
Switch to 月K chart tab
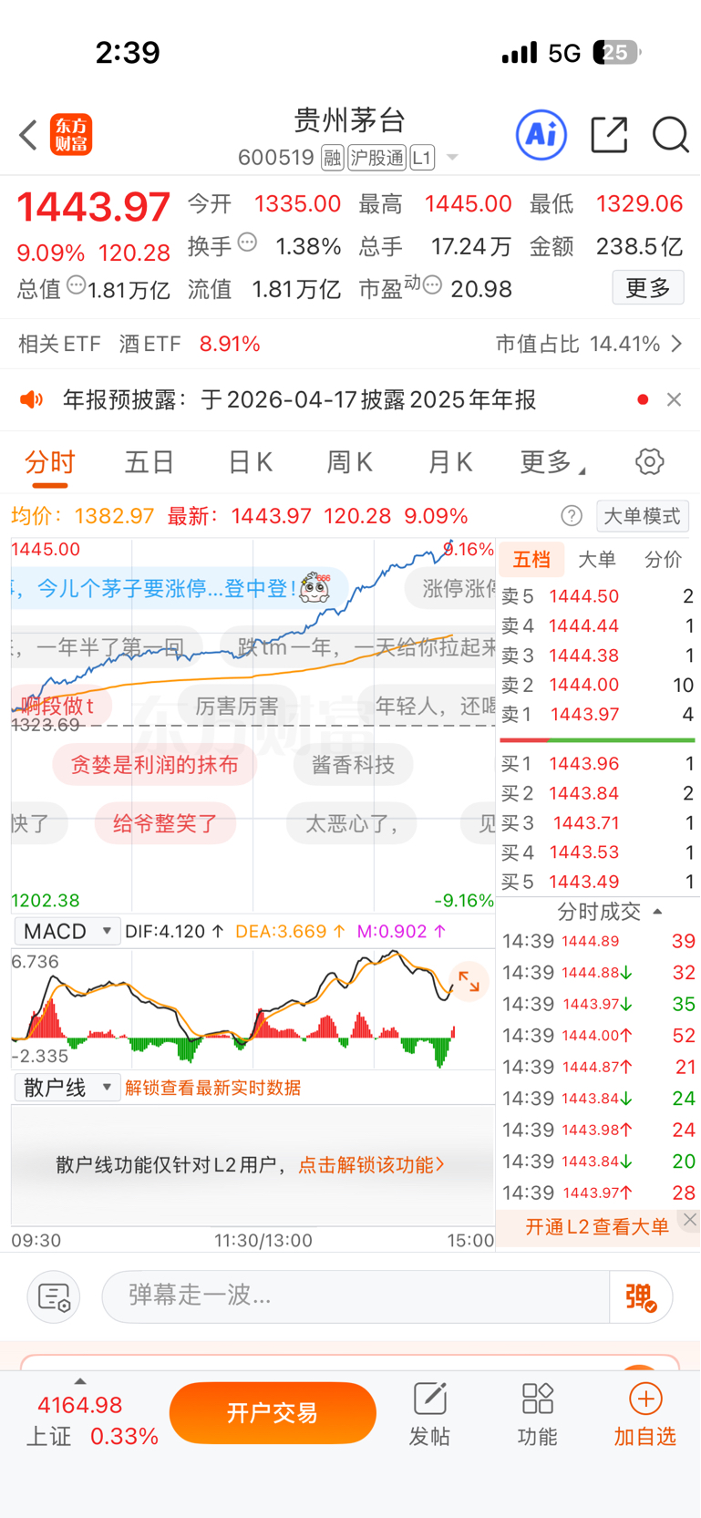coord(450,462)
